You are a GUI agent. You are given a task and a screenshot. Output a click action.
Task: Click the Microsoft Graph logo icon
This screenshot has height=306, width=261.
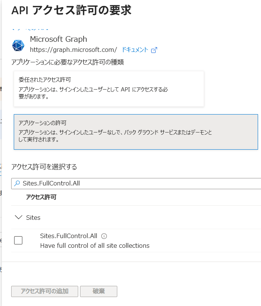[18, 45]
